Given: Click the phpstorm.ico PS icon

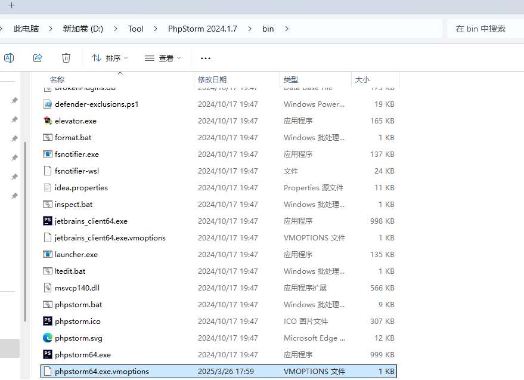Looking at the screenshot, I should pos(48,321).
